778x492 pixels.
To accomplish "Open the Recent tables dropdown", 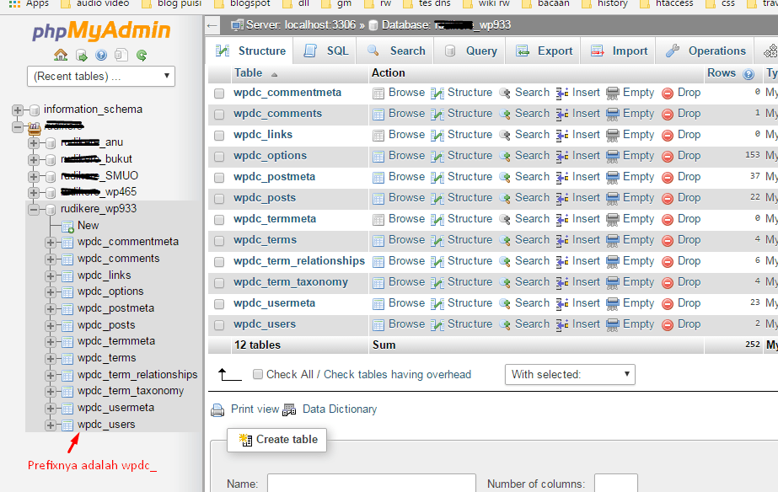I will click(x=101, y=77).
